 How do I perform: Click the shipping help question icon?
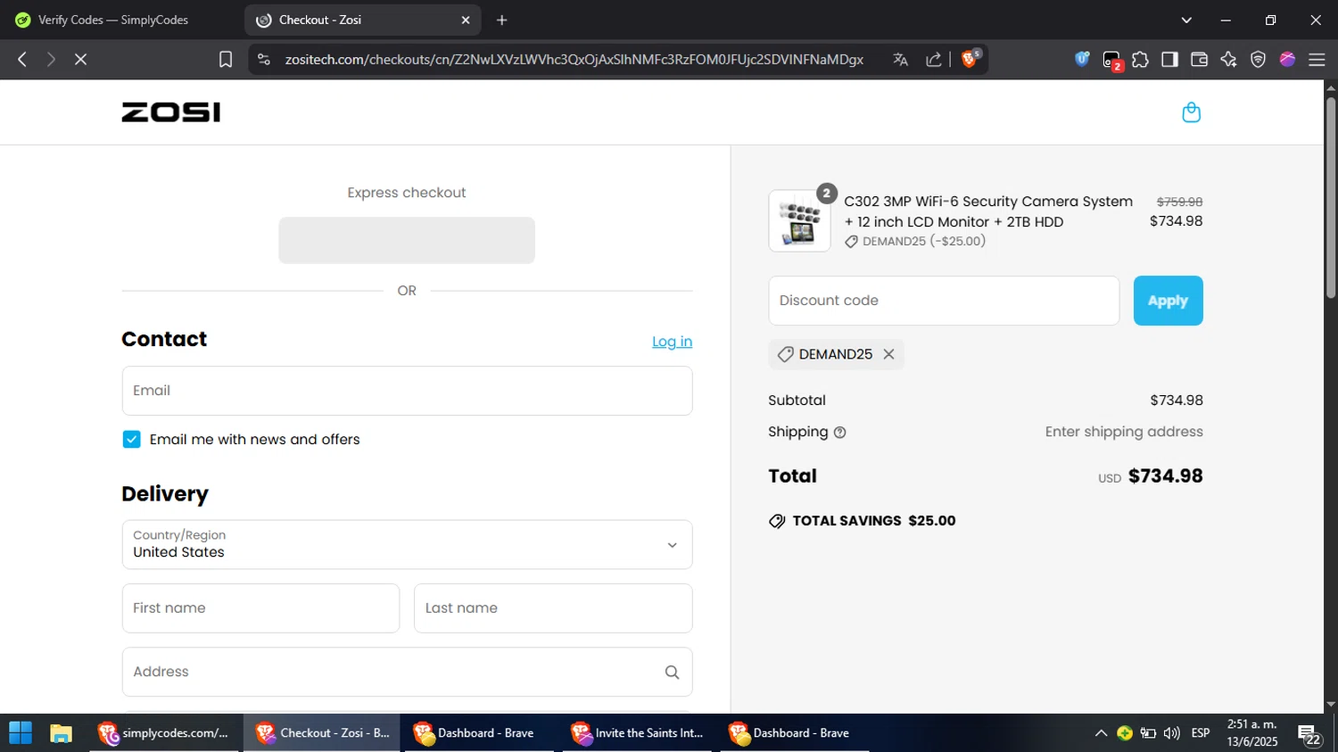tap(839, 433)
